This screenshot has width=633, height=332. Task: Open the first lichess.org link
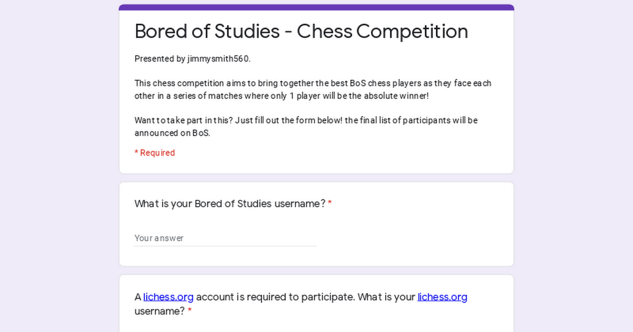[x=168, y=297]
